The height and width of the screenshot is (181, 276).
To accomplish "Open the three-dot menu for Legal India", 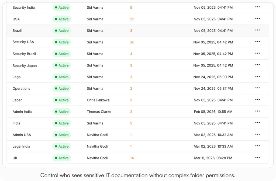I will coord(257,146).
